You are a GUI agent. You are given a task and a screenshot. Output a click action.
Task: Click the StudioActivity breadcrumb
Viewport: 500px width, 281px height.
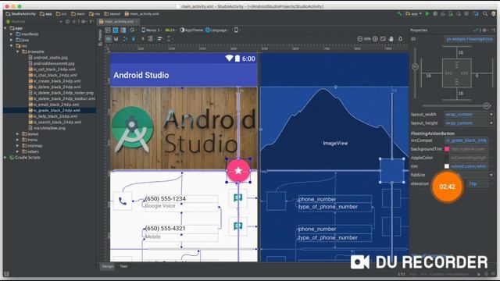(x=21, y=14)
